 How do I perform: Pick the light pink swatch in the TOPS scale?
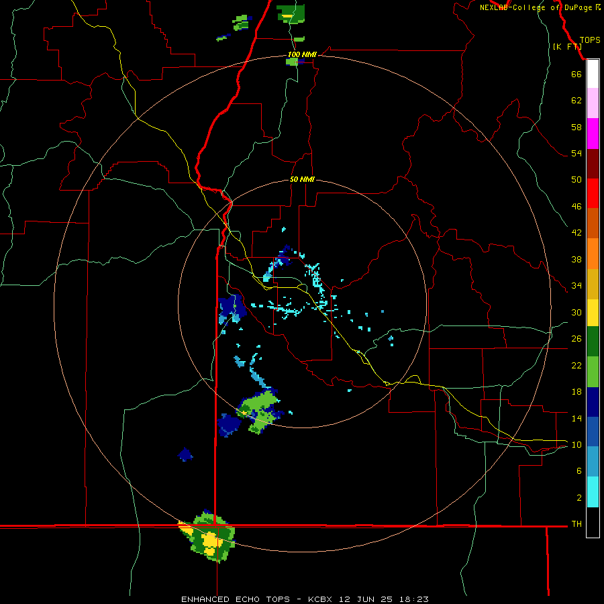593,103
